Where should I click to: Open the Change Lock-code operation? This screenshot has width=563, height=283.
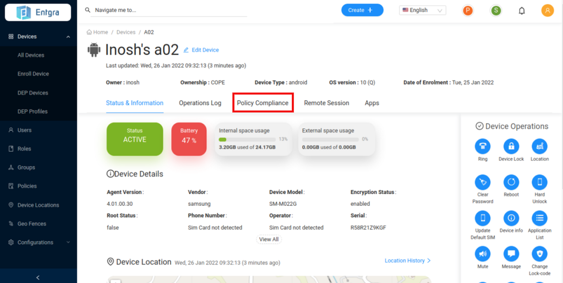[x=540, y=254]
